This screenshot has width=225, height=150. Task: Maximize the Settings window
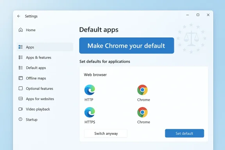pyautogui.click(x=198, y=15)
